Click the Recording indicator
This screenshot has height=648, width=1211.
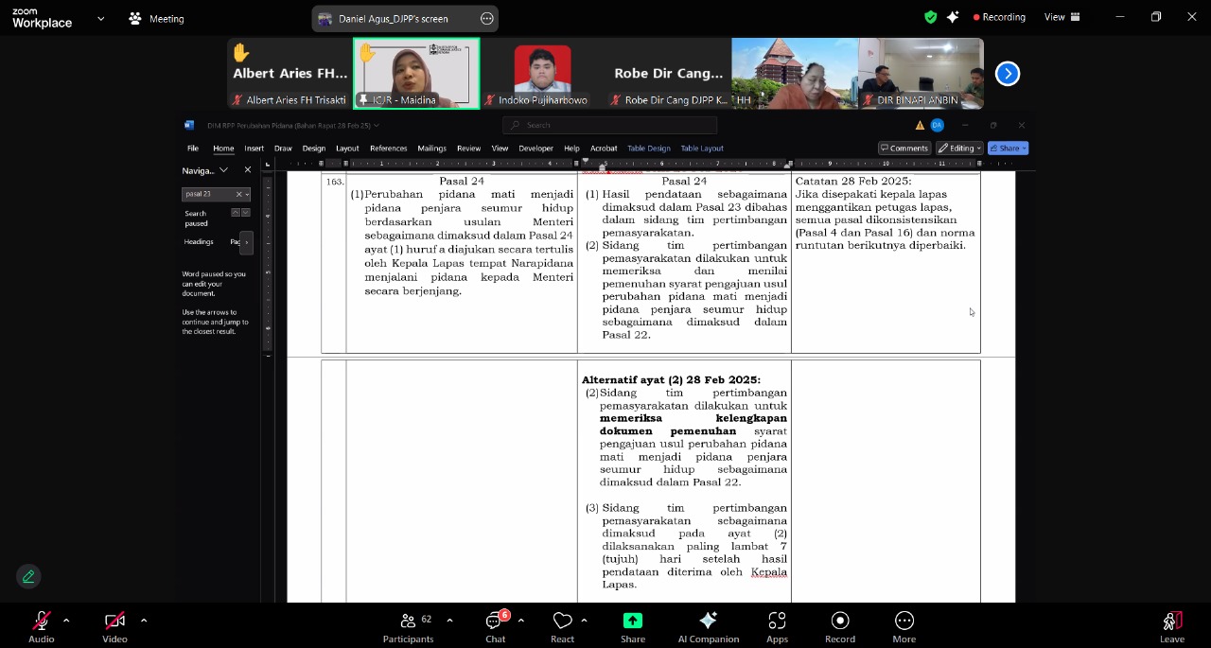pos(999,17)
